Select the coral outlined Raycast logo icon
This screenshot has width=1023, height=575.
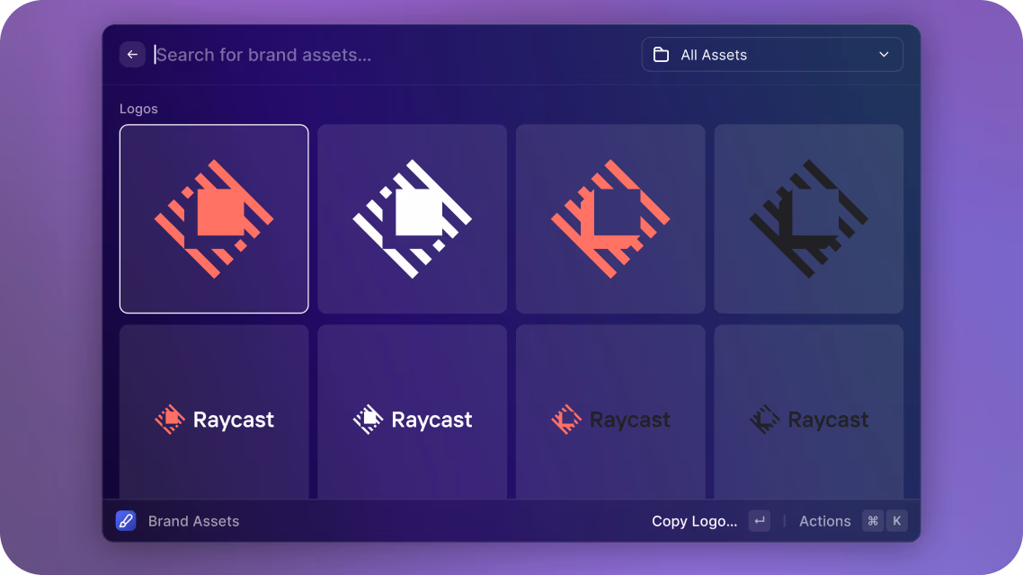(x=610, y=219)
